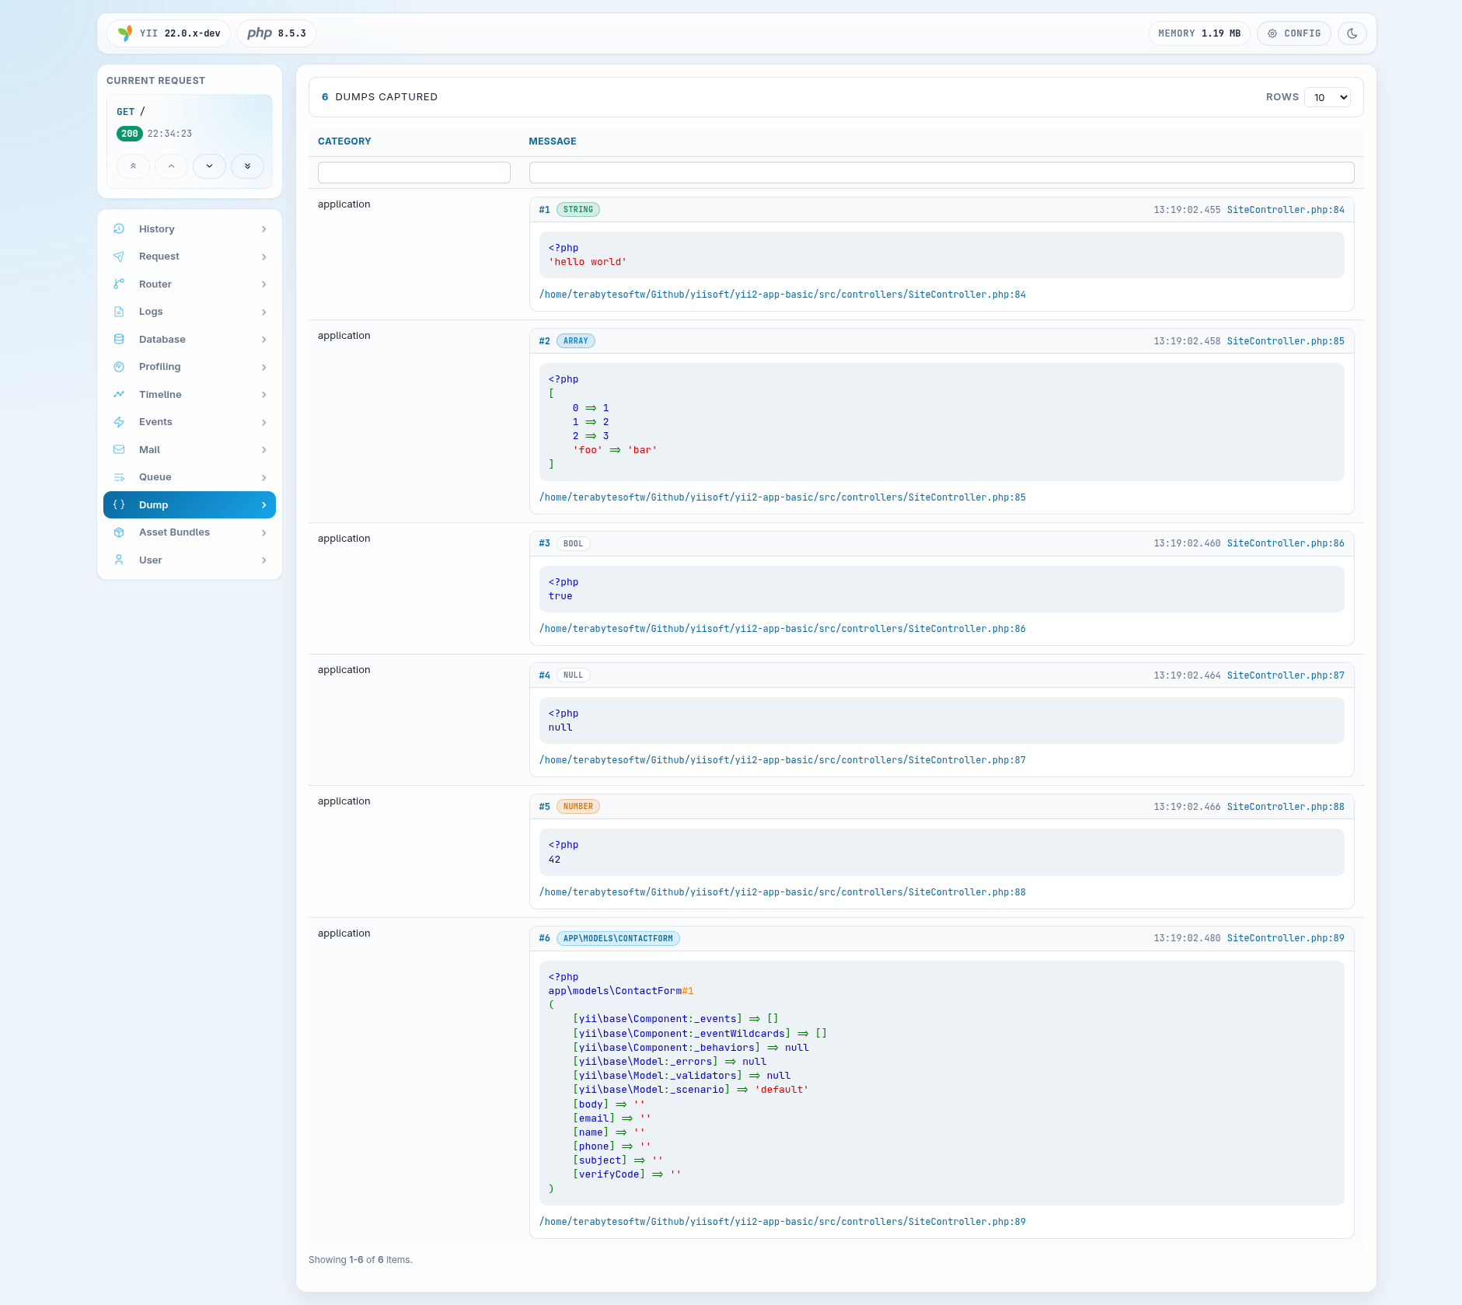Image resolution: width=1462 pixels, height=1305 pixels.
Task: Click the BOOL type badge on dump #3
Action: [574, 544]
